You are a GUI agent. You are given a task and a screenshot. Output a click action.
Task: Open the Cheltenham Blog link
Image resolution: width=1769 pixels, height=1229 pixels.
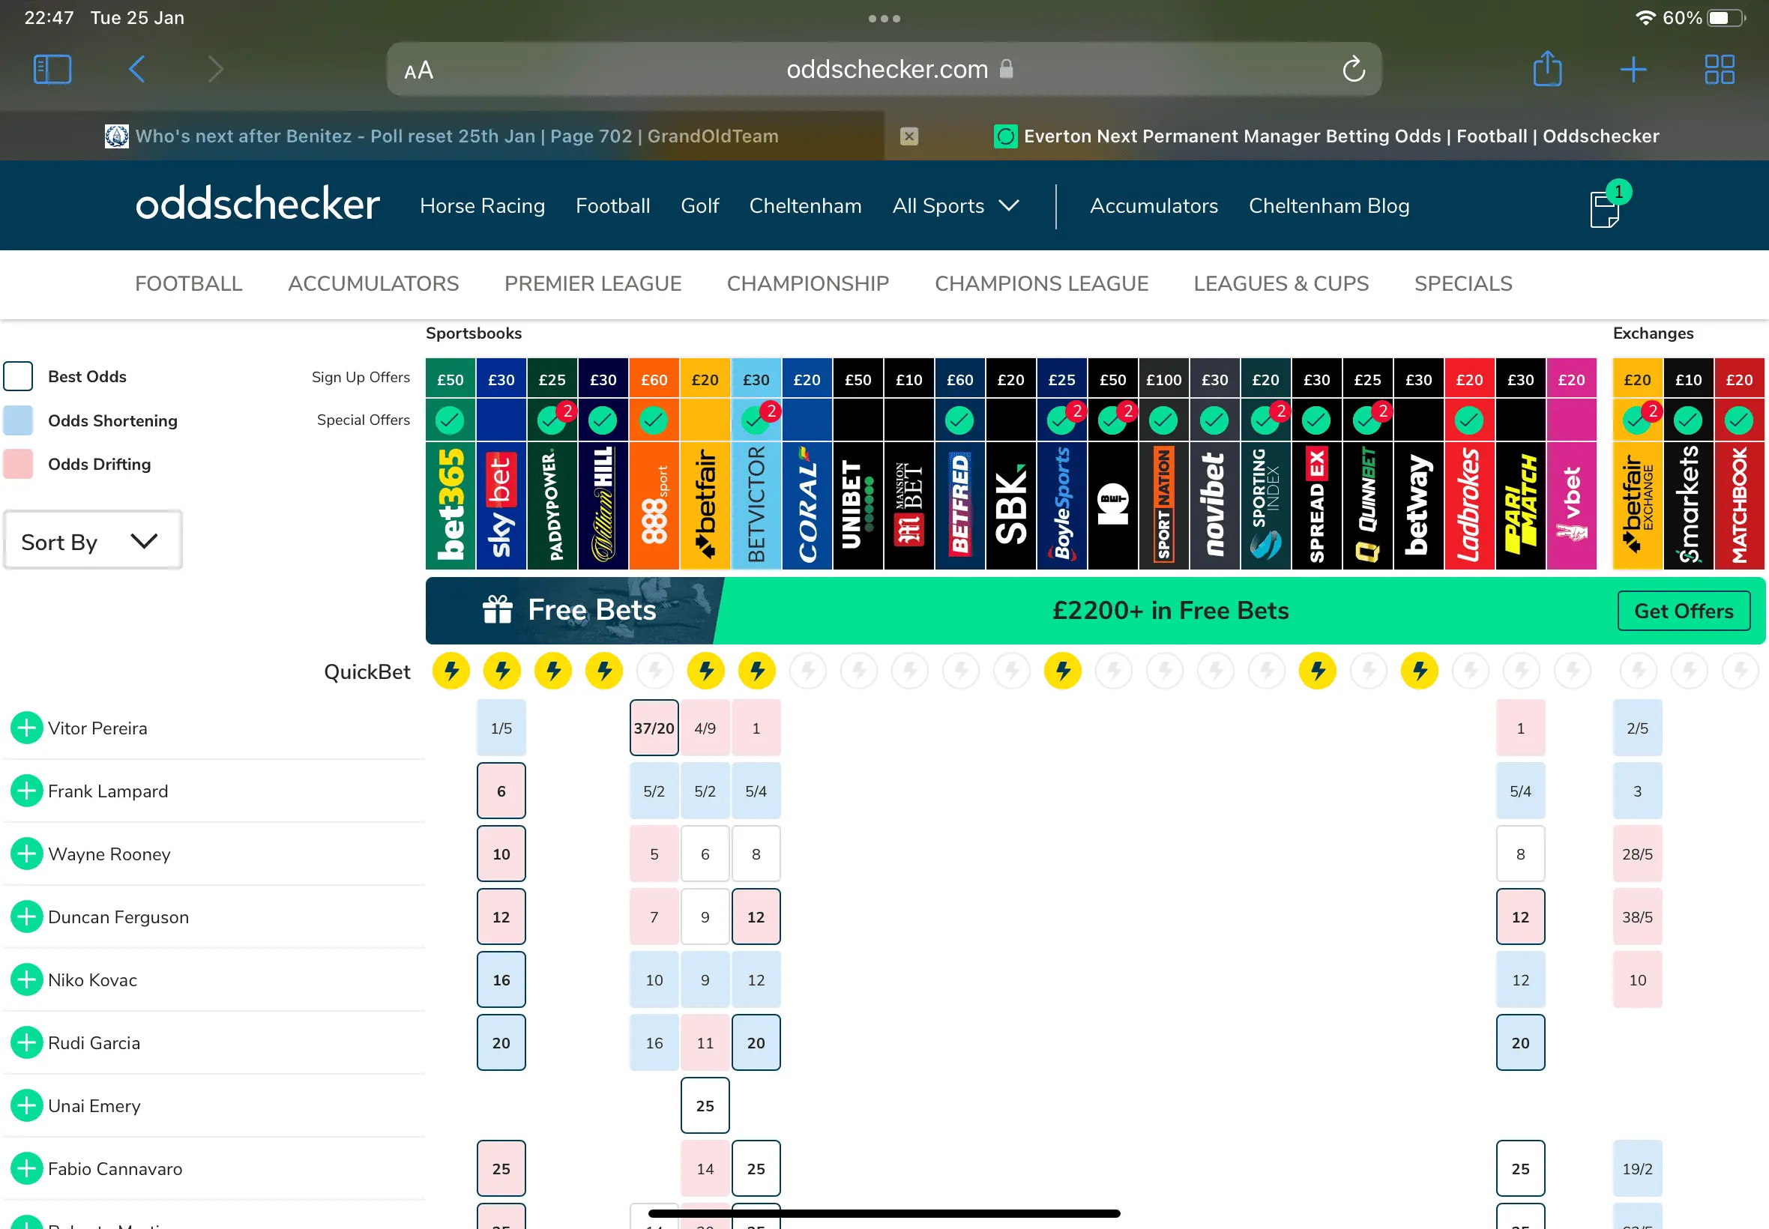click(x=1328, y=205)
